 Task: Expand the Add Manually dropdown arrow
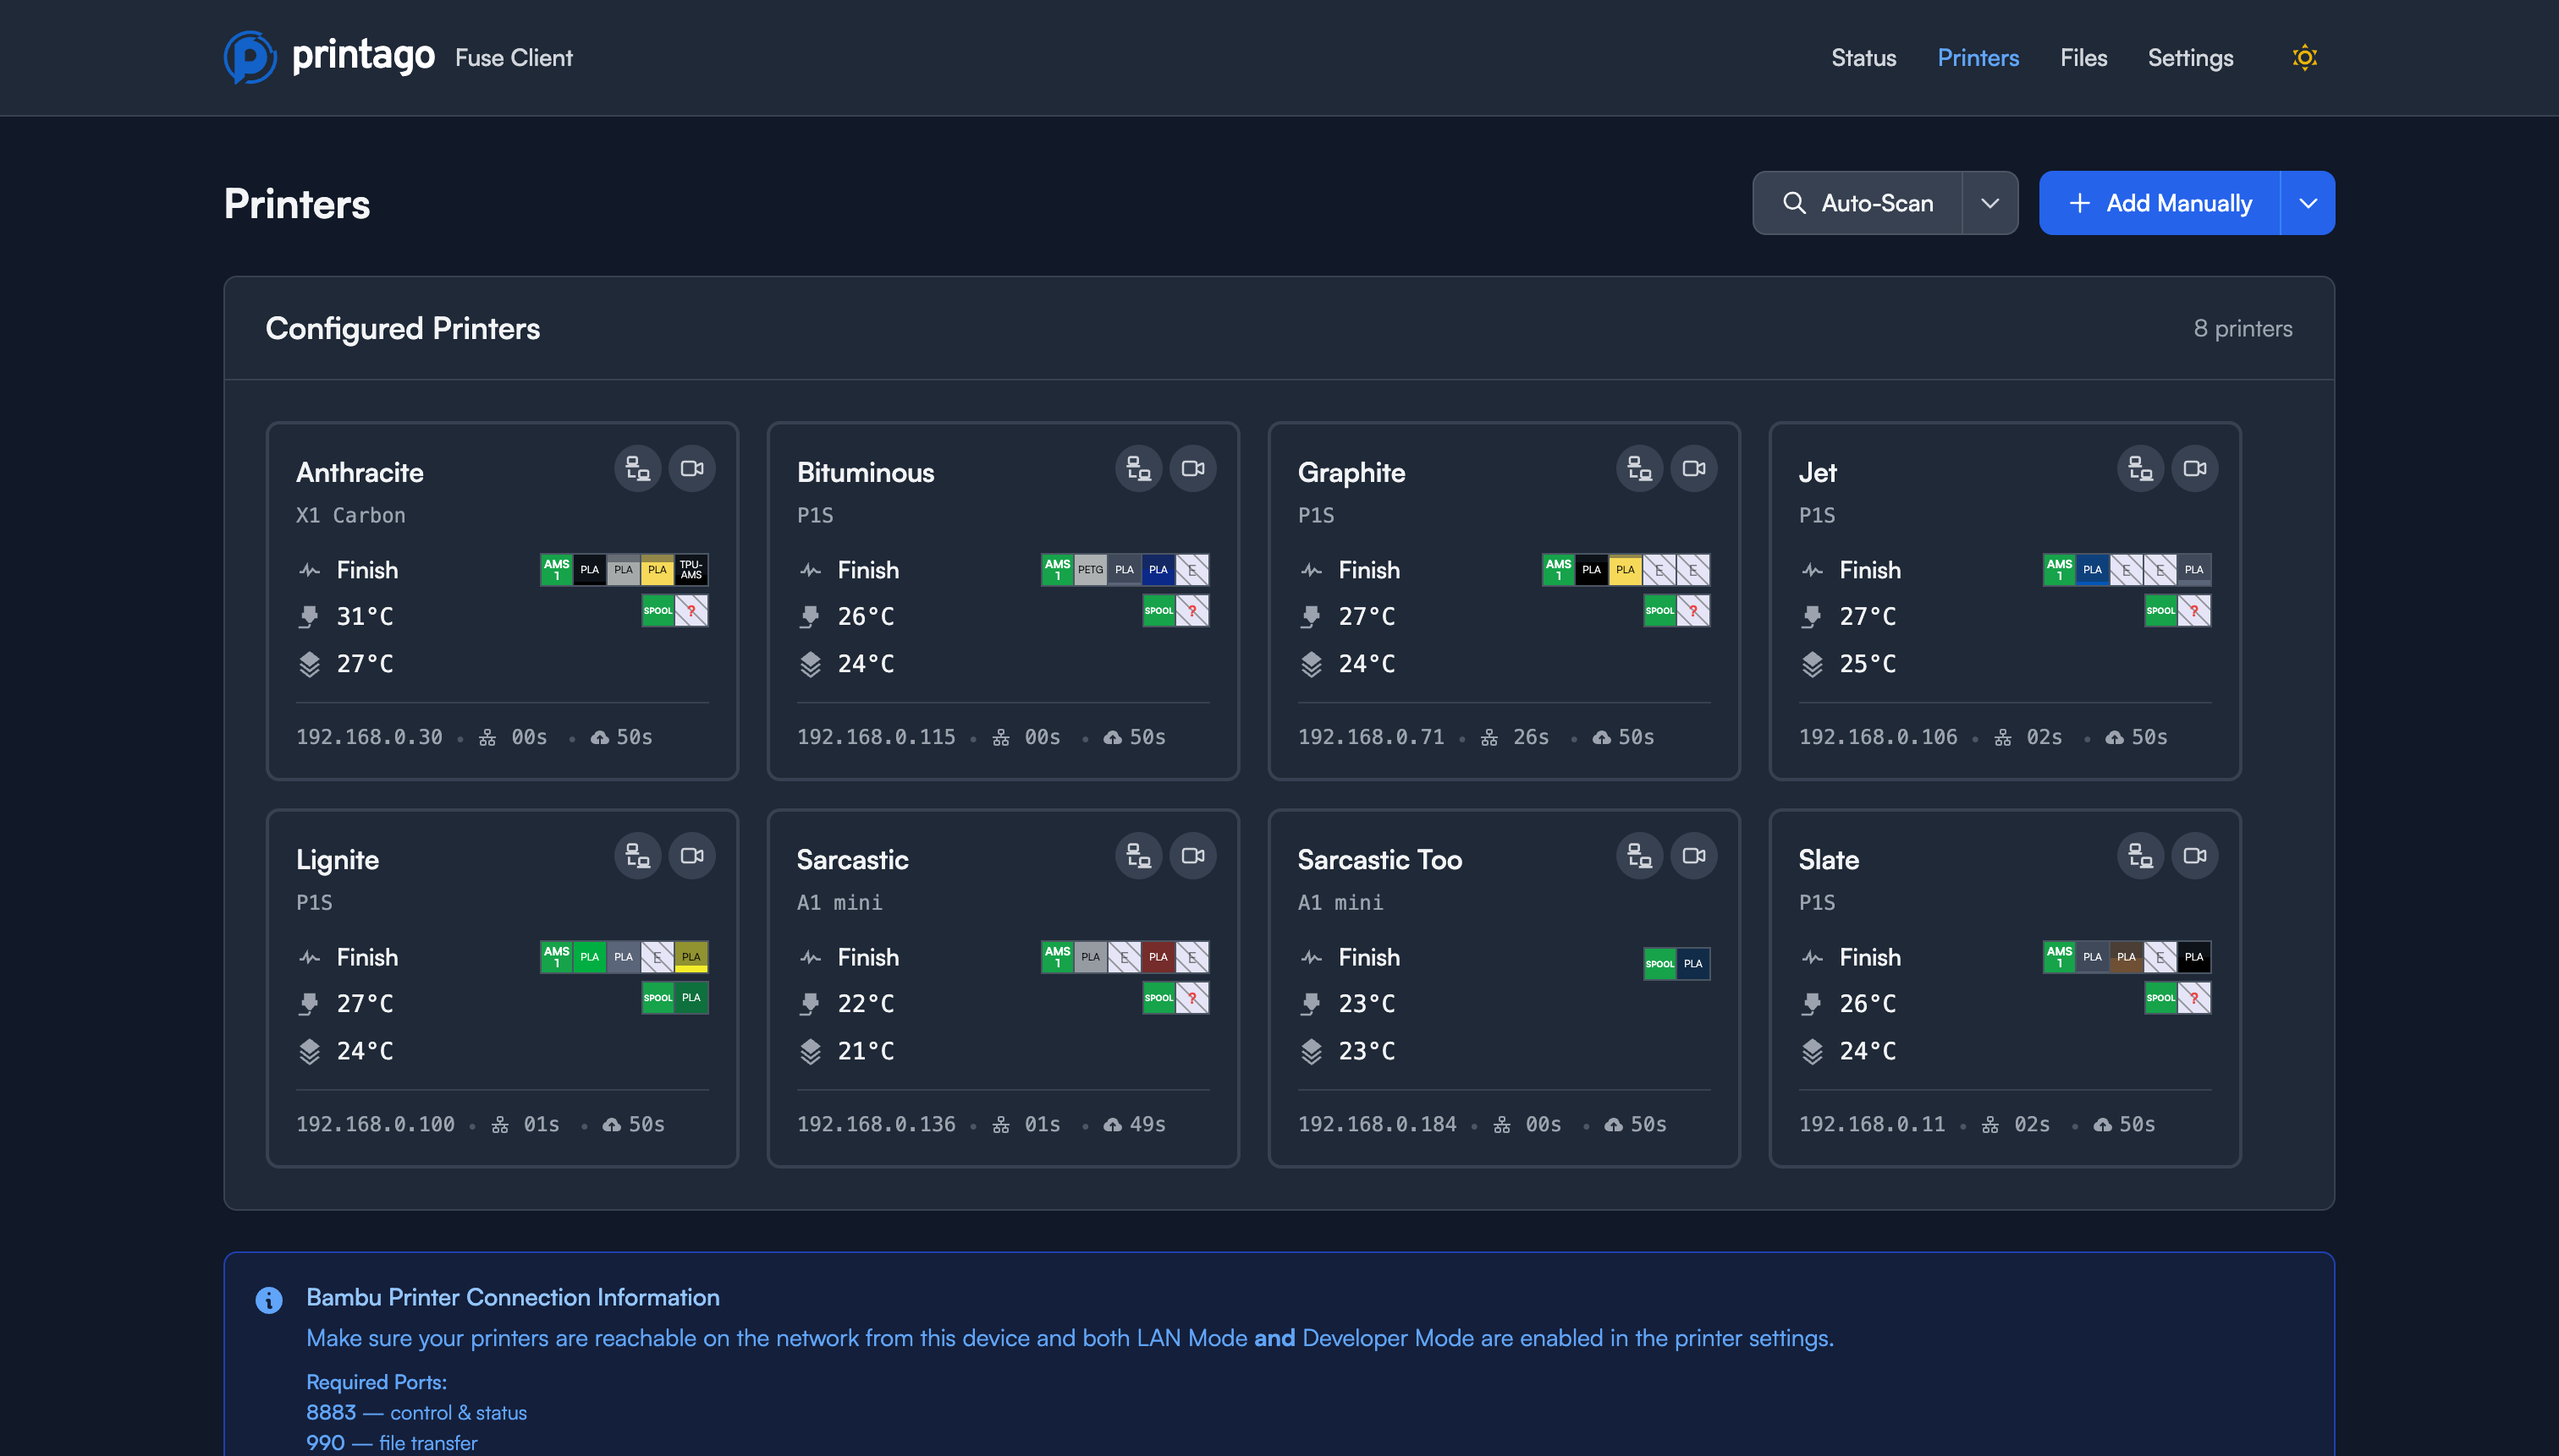pos(2308,203)
